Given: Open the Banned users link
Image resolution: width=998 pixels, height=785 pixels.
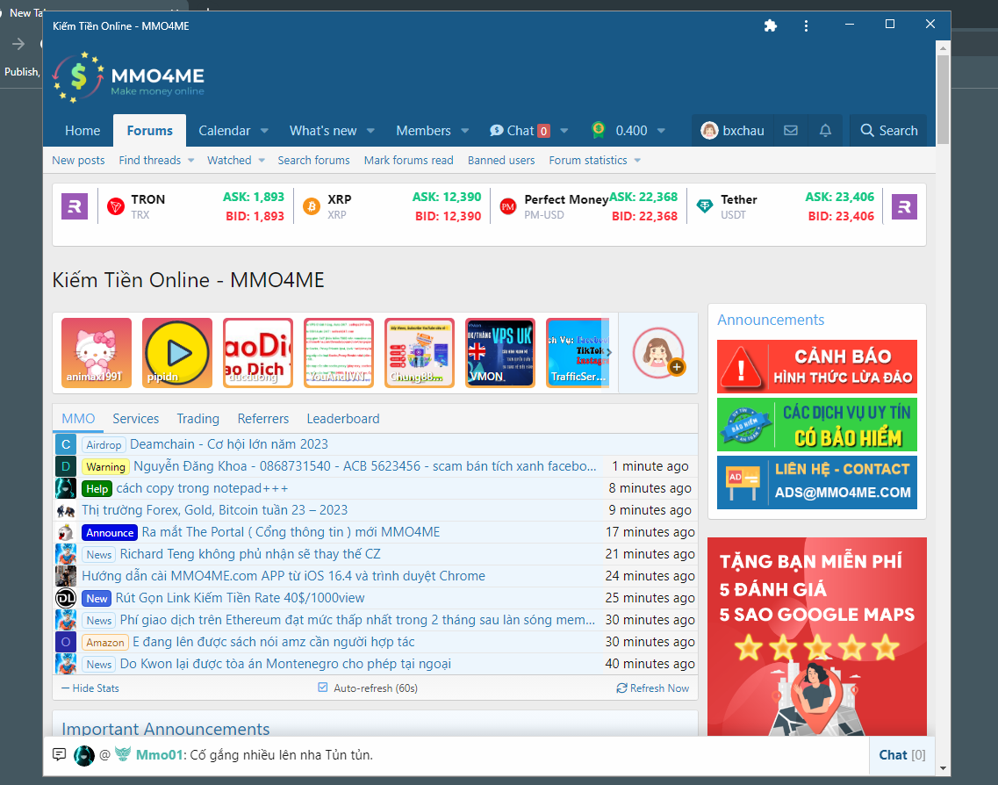Looking at the screenshot, I should click(501, 161).
